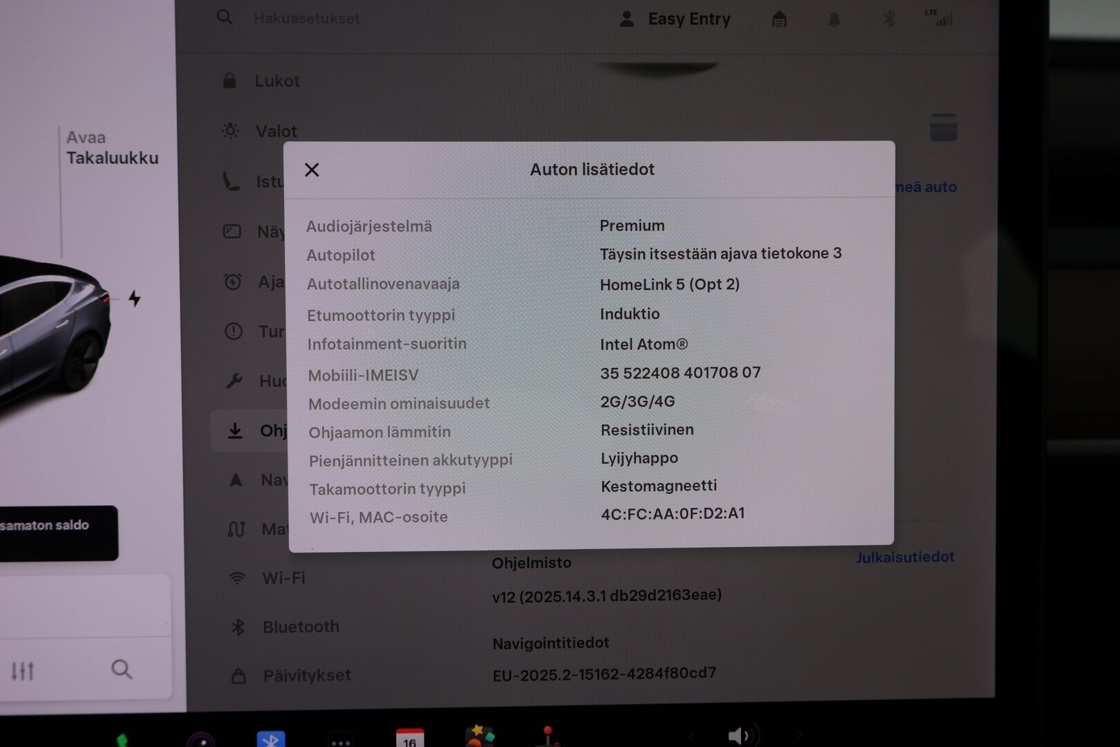Open the Päivitykset upgrades menu

tap(291, 675)
